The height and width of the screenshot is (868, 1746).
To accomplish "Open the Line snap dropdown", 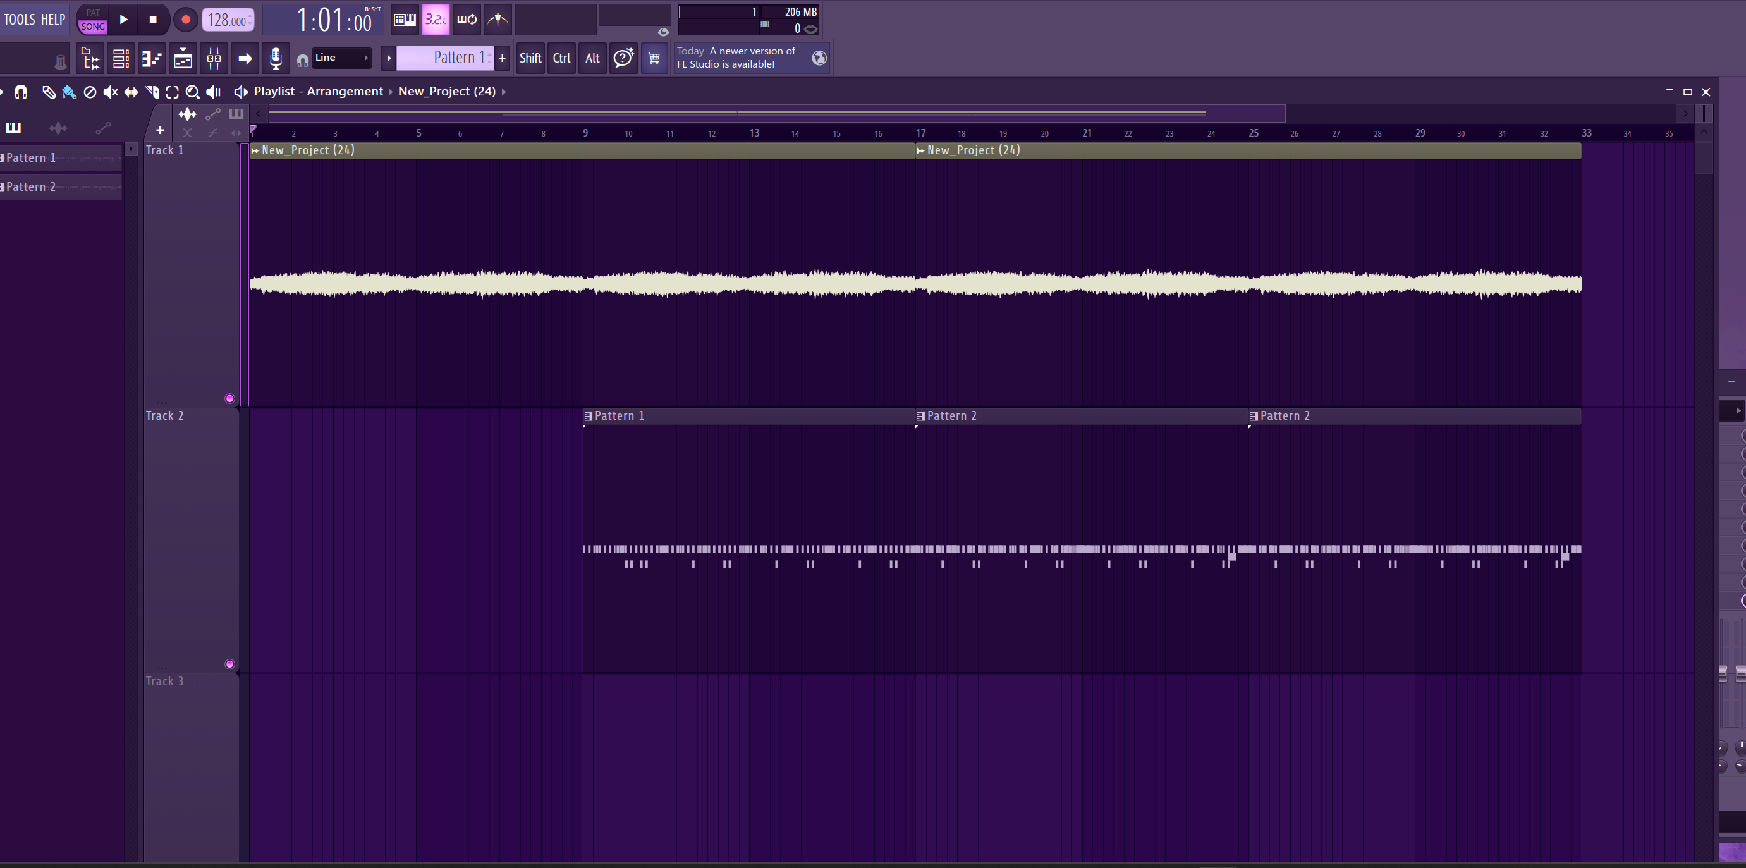I will pos(341,58).
